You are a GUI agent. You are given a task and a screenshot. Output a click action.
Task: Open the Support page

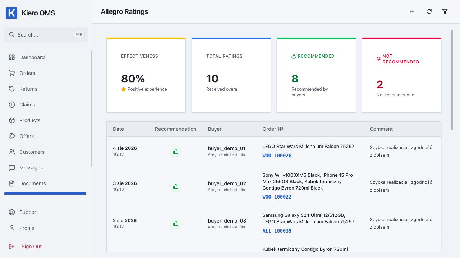45,212
